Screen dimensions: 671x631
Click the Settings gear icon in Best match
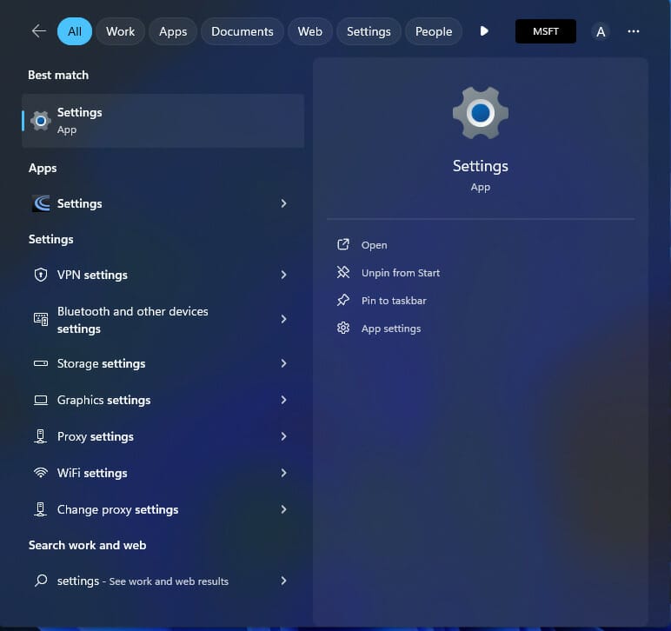click(x=41, y=121)
